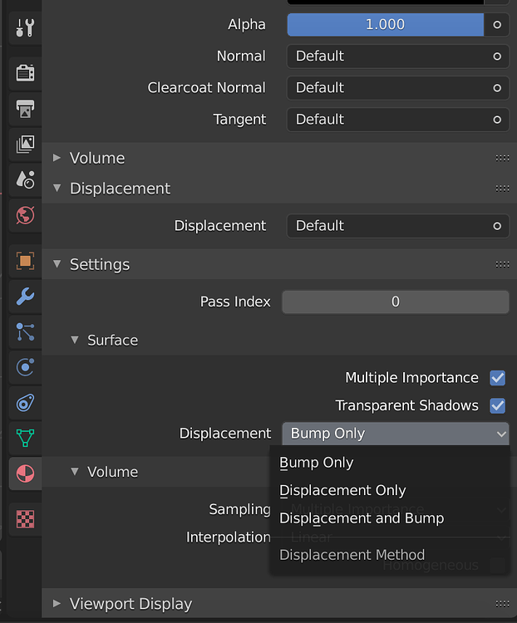Click the Interpolation label
This screenshot has width=517, height=623.
[229, 537]
